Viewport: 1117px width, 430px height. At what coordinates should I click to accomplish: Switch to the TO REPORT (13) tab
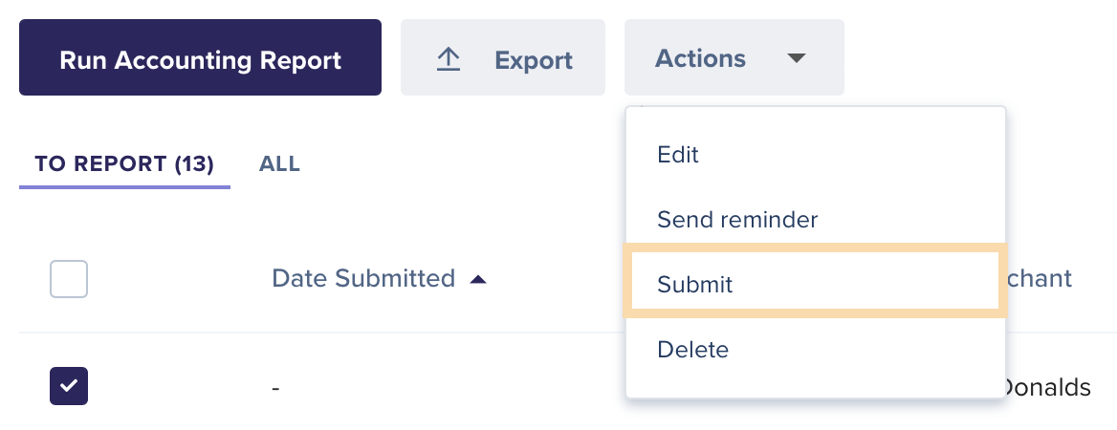tap(124, 164)
